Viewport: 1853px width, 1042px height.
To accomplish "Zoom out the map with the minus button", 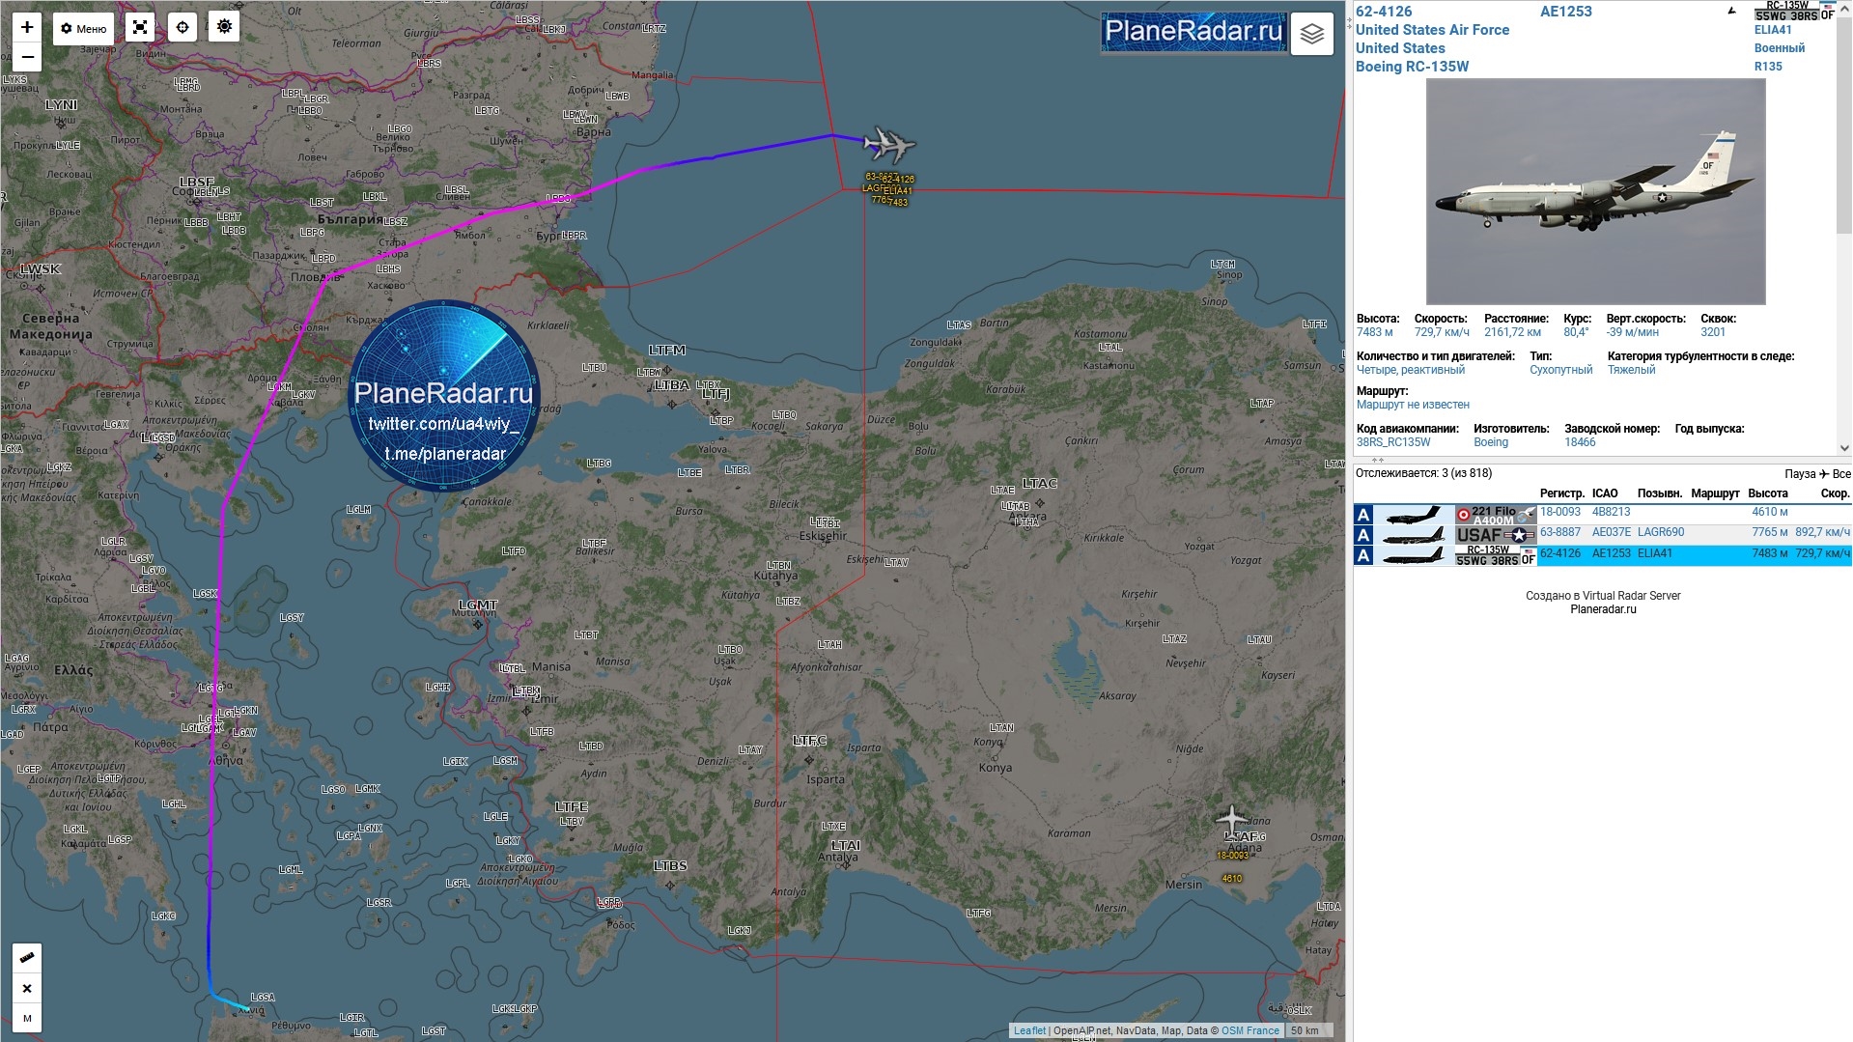I will point(27,58).
